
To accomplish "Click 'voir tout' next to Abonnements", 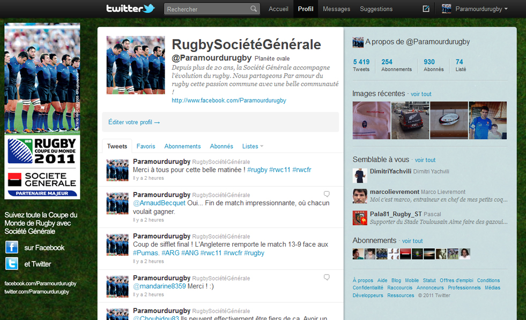I will [412, 241].
